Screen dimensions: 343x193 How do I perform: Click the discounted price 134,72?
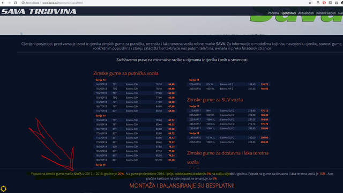coord(264,84)
